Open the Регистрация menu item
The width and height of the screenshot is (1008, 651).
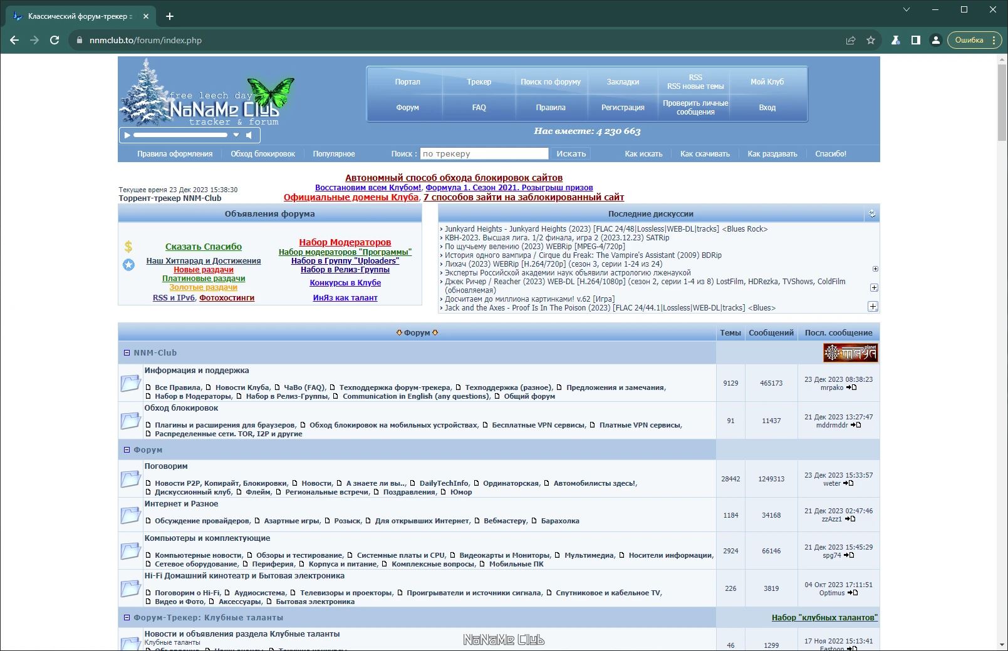pos(623,108)
